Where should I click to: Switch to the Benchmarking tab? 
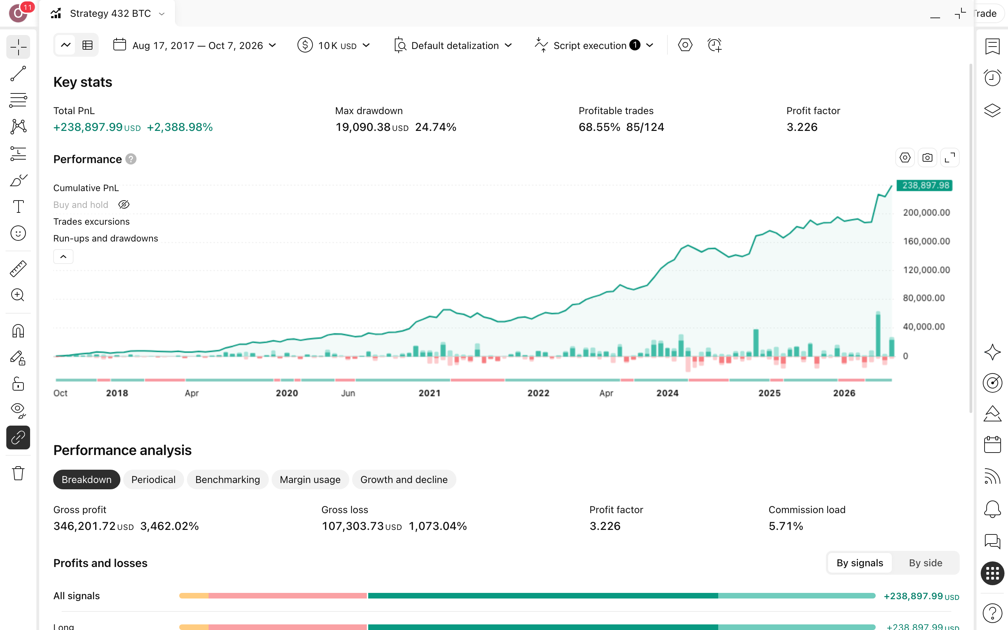click(x=227, y=479)
